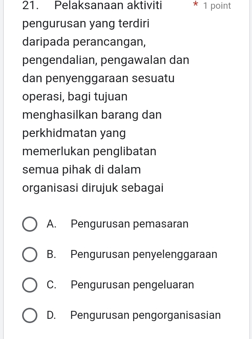Choose the 'Pengurusan pengorganisasian' answer text
The height and width of the screenshot is (339, 252).
146,315
